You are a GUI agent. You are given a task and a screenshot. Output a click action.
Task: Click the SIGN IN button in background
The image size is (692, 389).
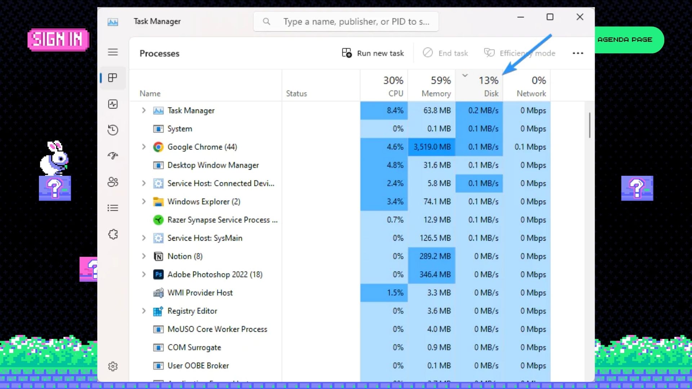click(x=58, y=40)
